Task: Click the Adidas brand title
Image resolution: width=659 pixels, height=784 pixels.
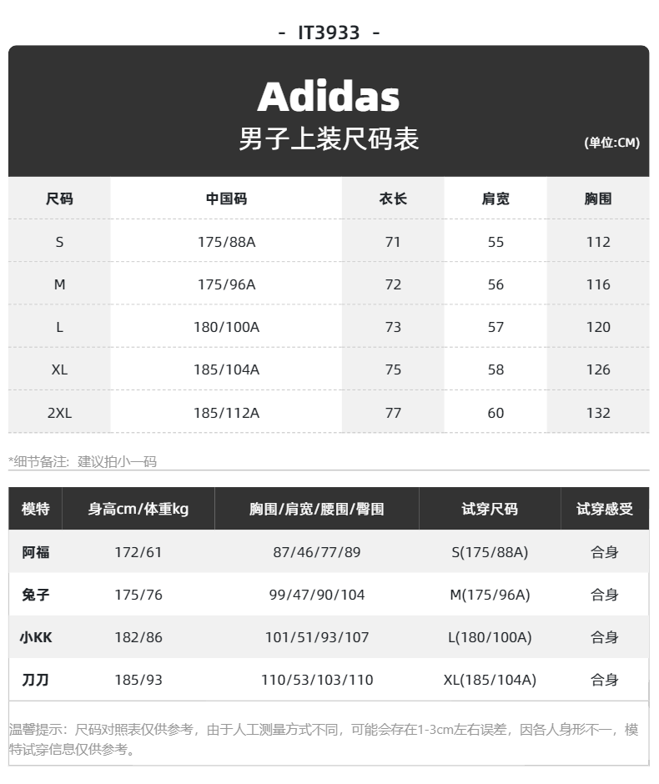Action: [329, 98]
